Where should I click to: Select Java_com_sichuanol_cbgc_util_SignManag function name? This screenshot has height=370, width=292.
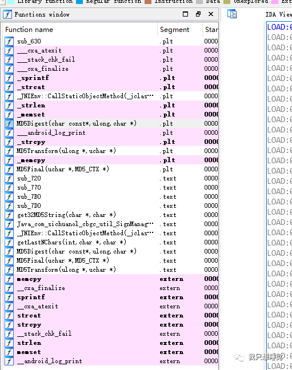85,224
